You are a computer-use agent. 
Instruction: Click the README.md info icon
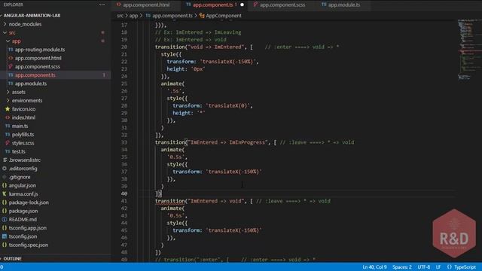pyautogui.click(x=5, y=219)
